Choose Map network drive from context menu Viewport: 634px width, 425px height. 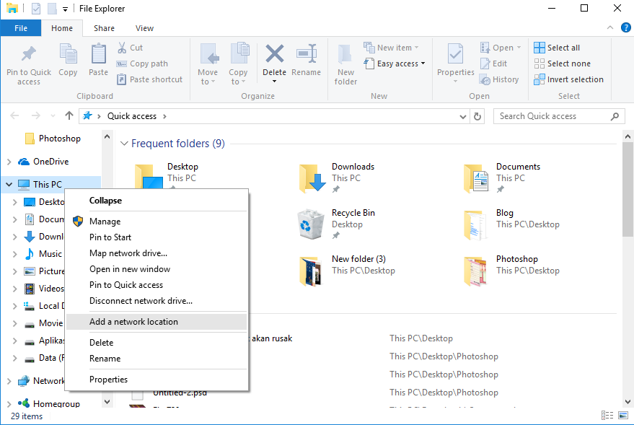[x=157, y=253]
